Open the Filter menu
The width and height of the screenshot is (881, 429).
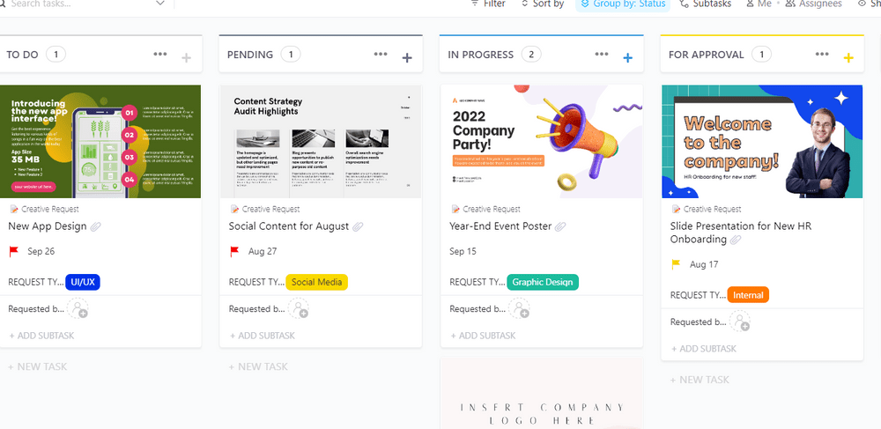487,4
